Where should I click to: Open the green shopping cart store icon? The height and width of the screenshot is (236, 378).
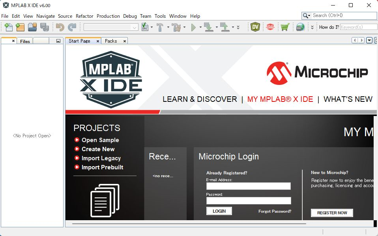click(285, 27)
